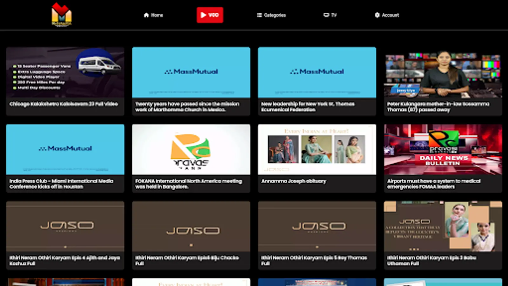Open thumbnail for Epis 4 Ajith and Jaya
Image resolution: width=508 pixels, height=286 pixels.
[65, 226]
